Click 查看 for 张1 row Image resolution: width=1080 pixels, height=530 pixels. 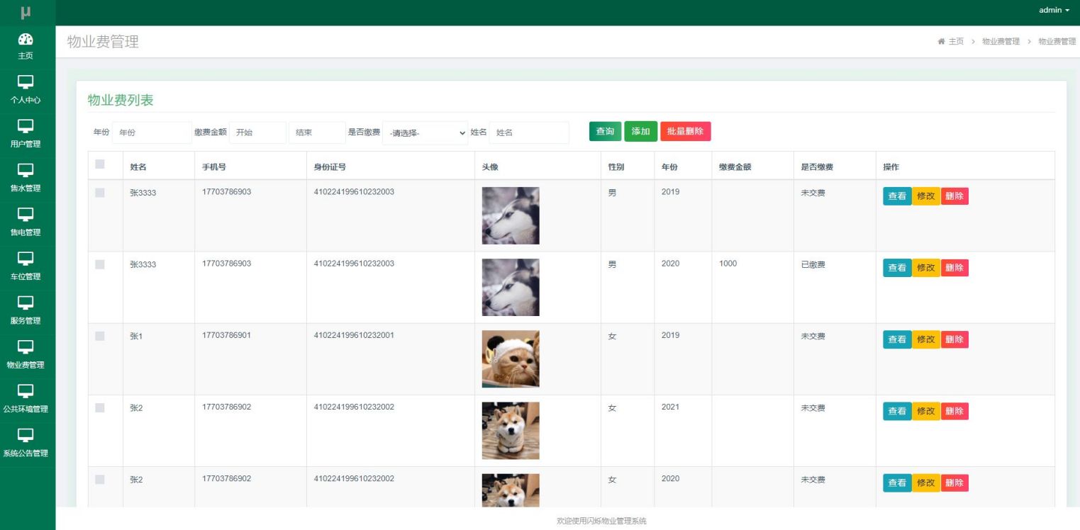(897, 339)
